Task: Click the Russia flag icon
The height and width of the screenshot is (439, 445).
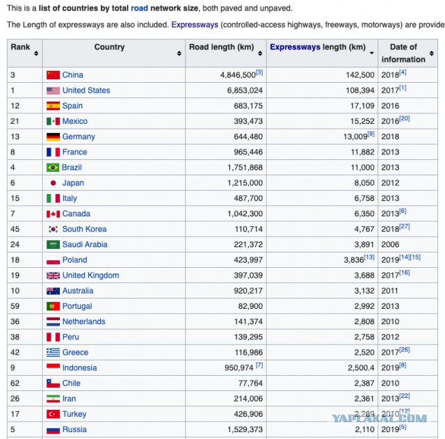Action: click(x=53, y=430)
